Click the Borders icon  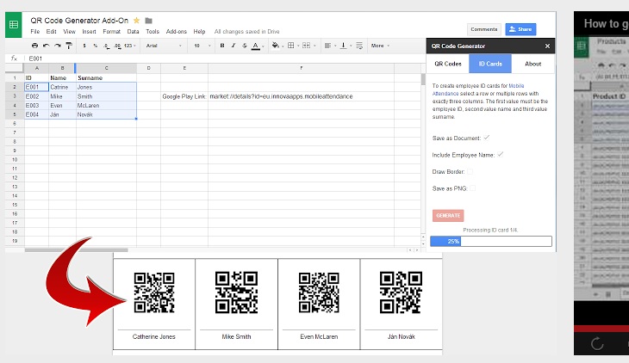coord(291,46)
